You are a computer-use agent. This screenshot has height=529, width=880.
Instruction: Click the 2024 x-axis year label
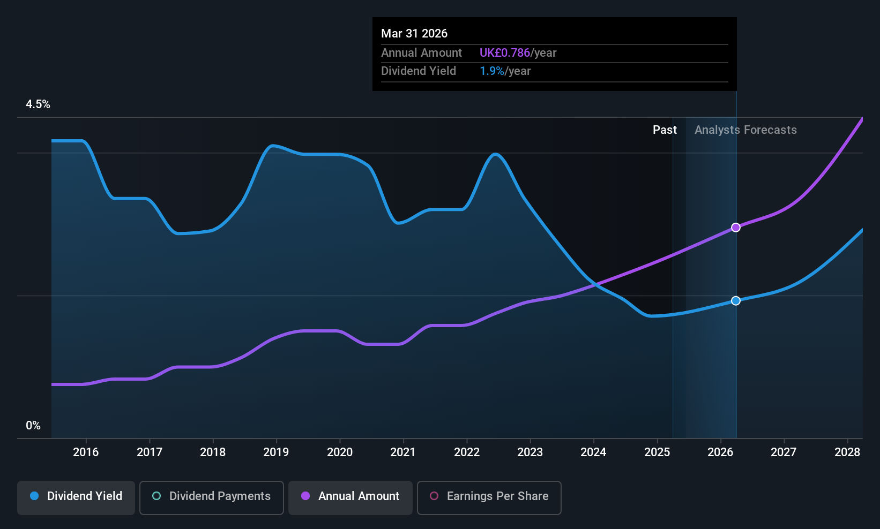[593, 452]
